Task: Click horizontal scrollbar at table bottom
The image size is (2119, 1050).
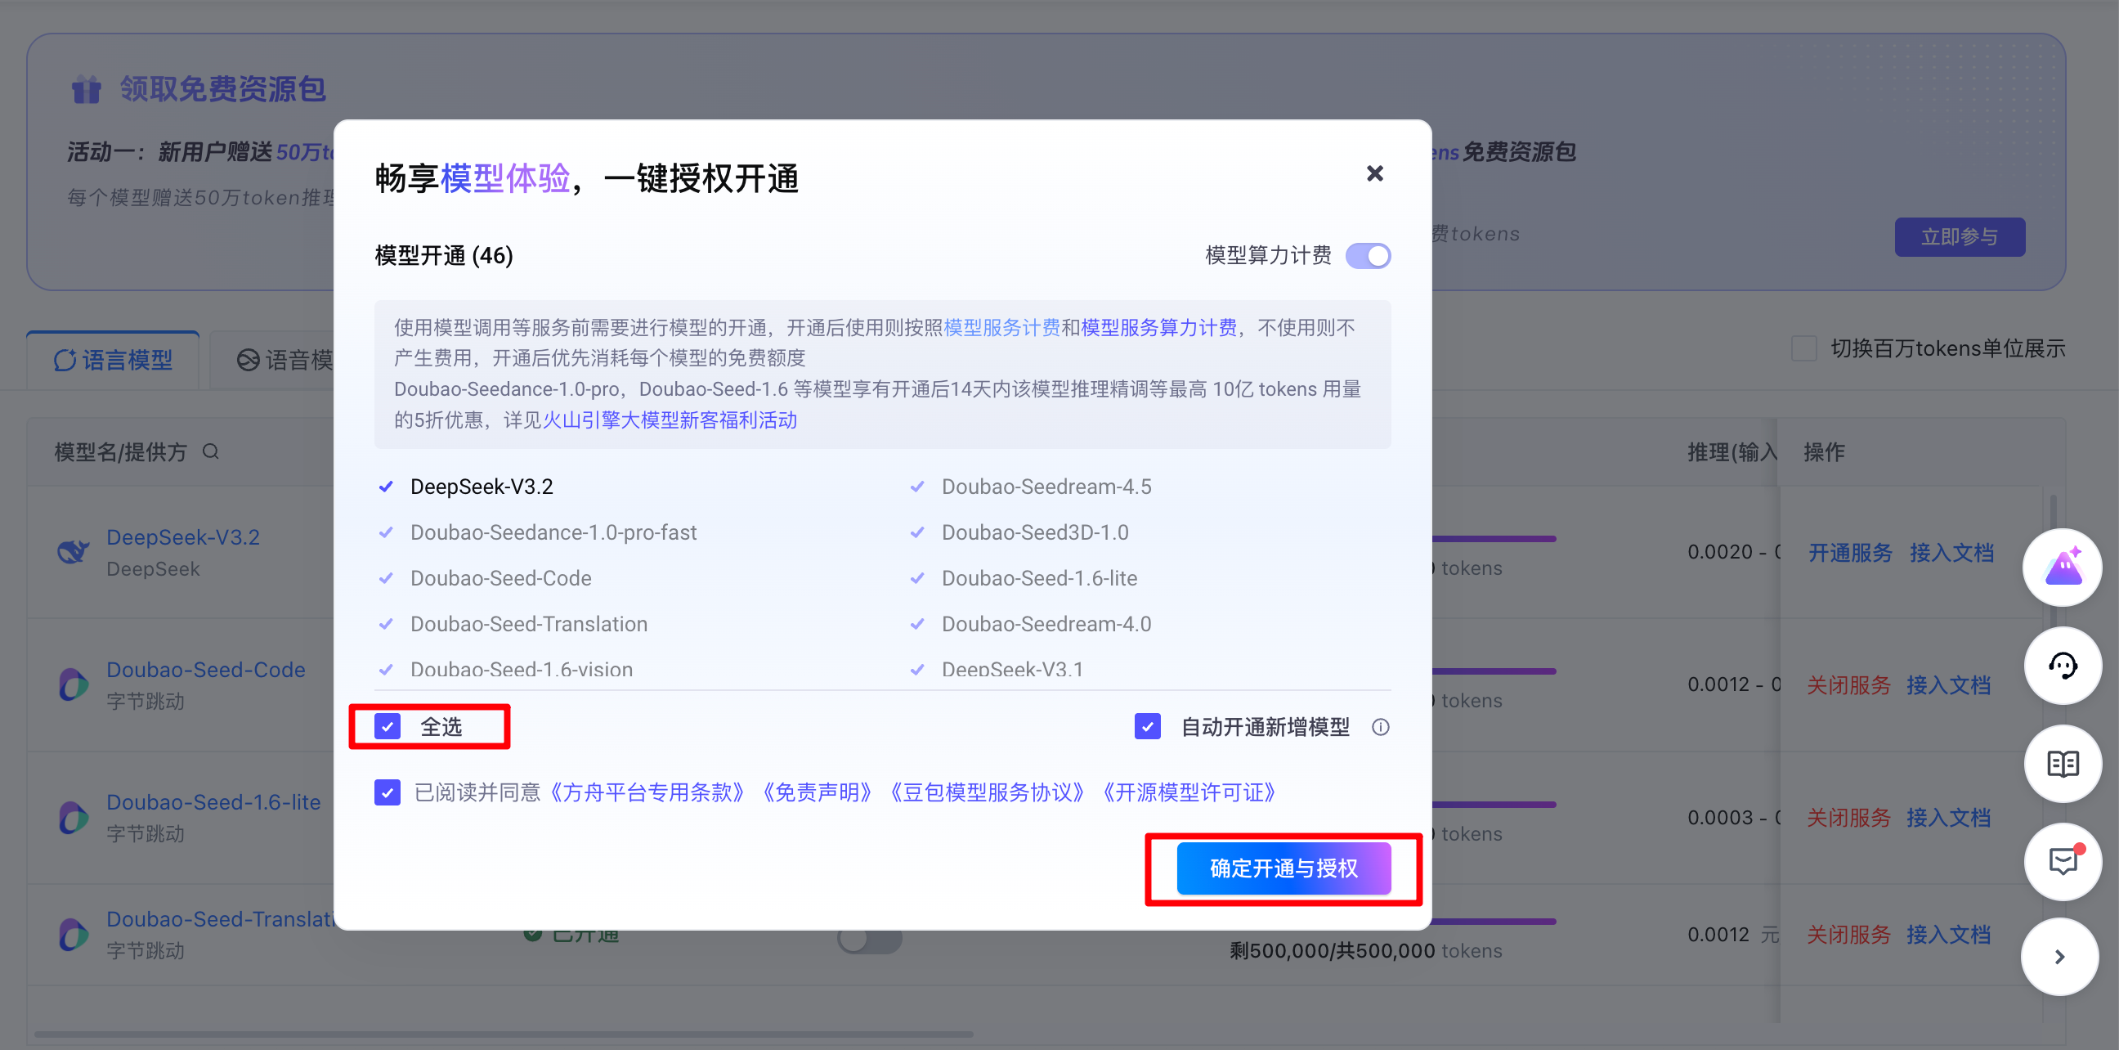Action: click(x=504, y=1034)
